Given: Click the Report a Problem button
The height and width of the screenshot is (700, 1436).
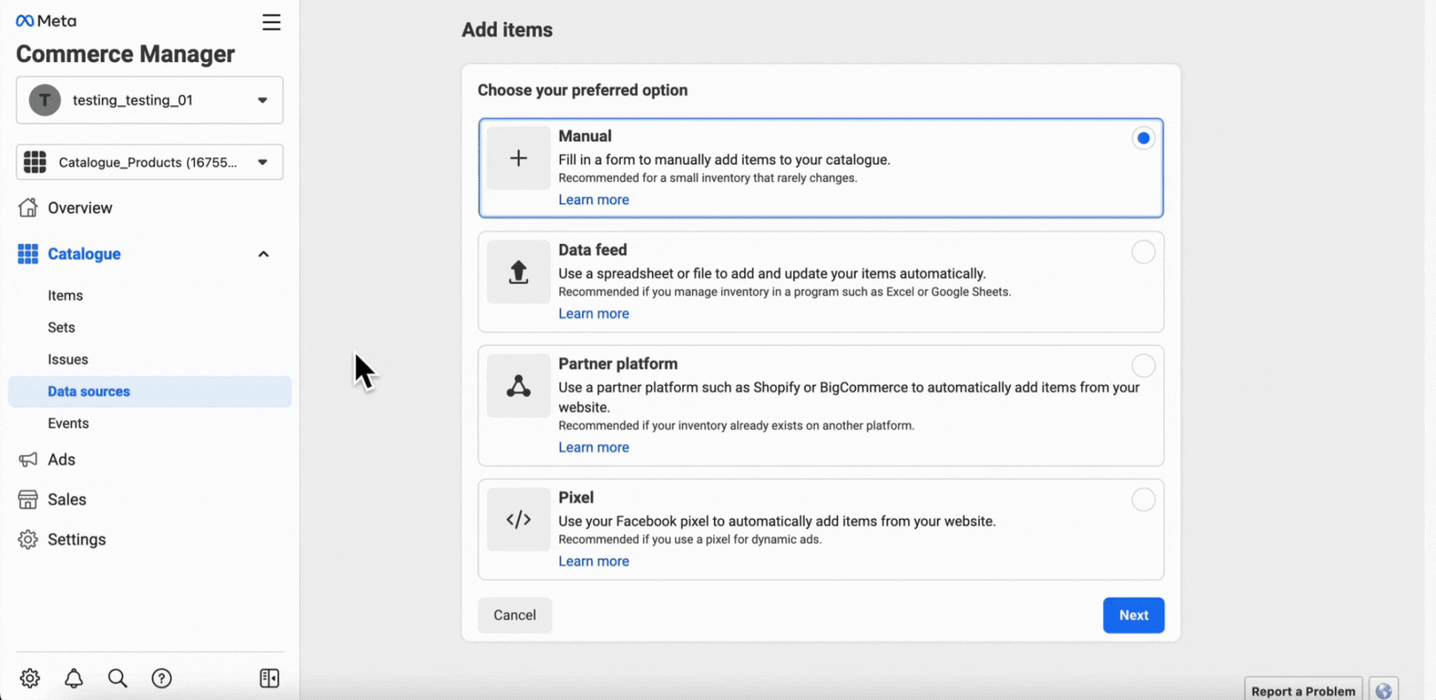Looking at the screenshot, I should 1303,690.
